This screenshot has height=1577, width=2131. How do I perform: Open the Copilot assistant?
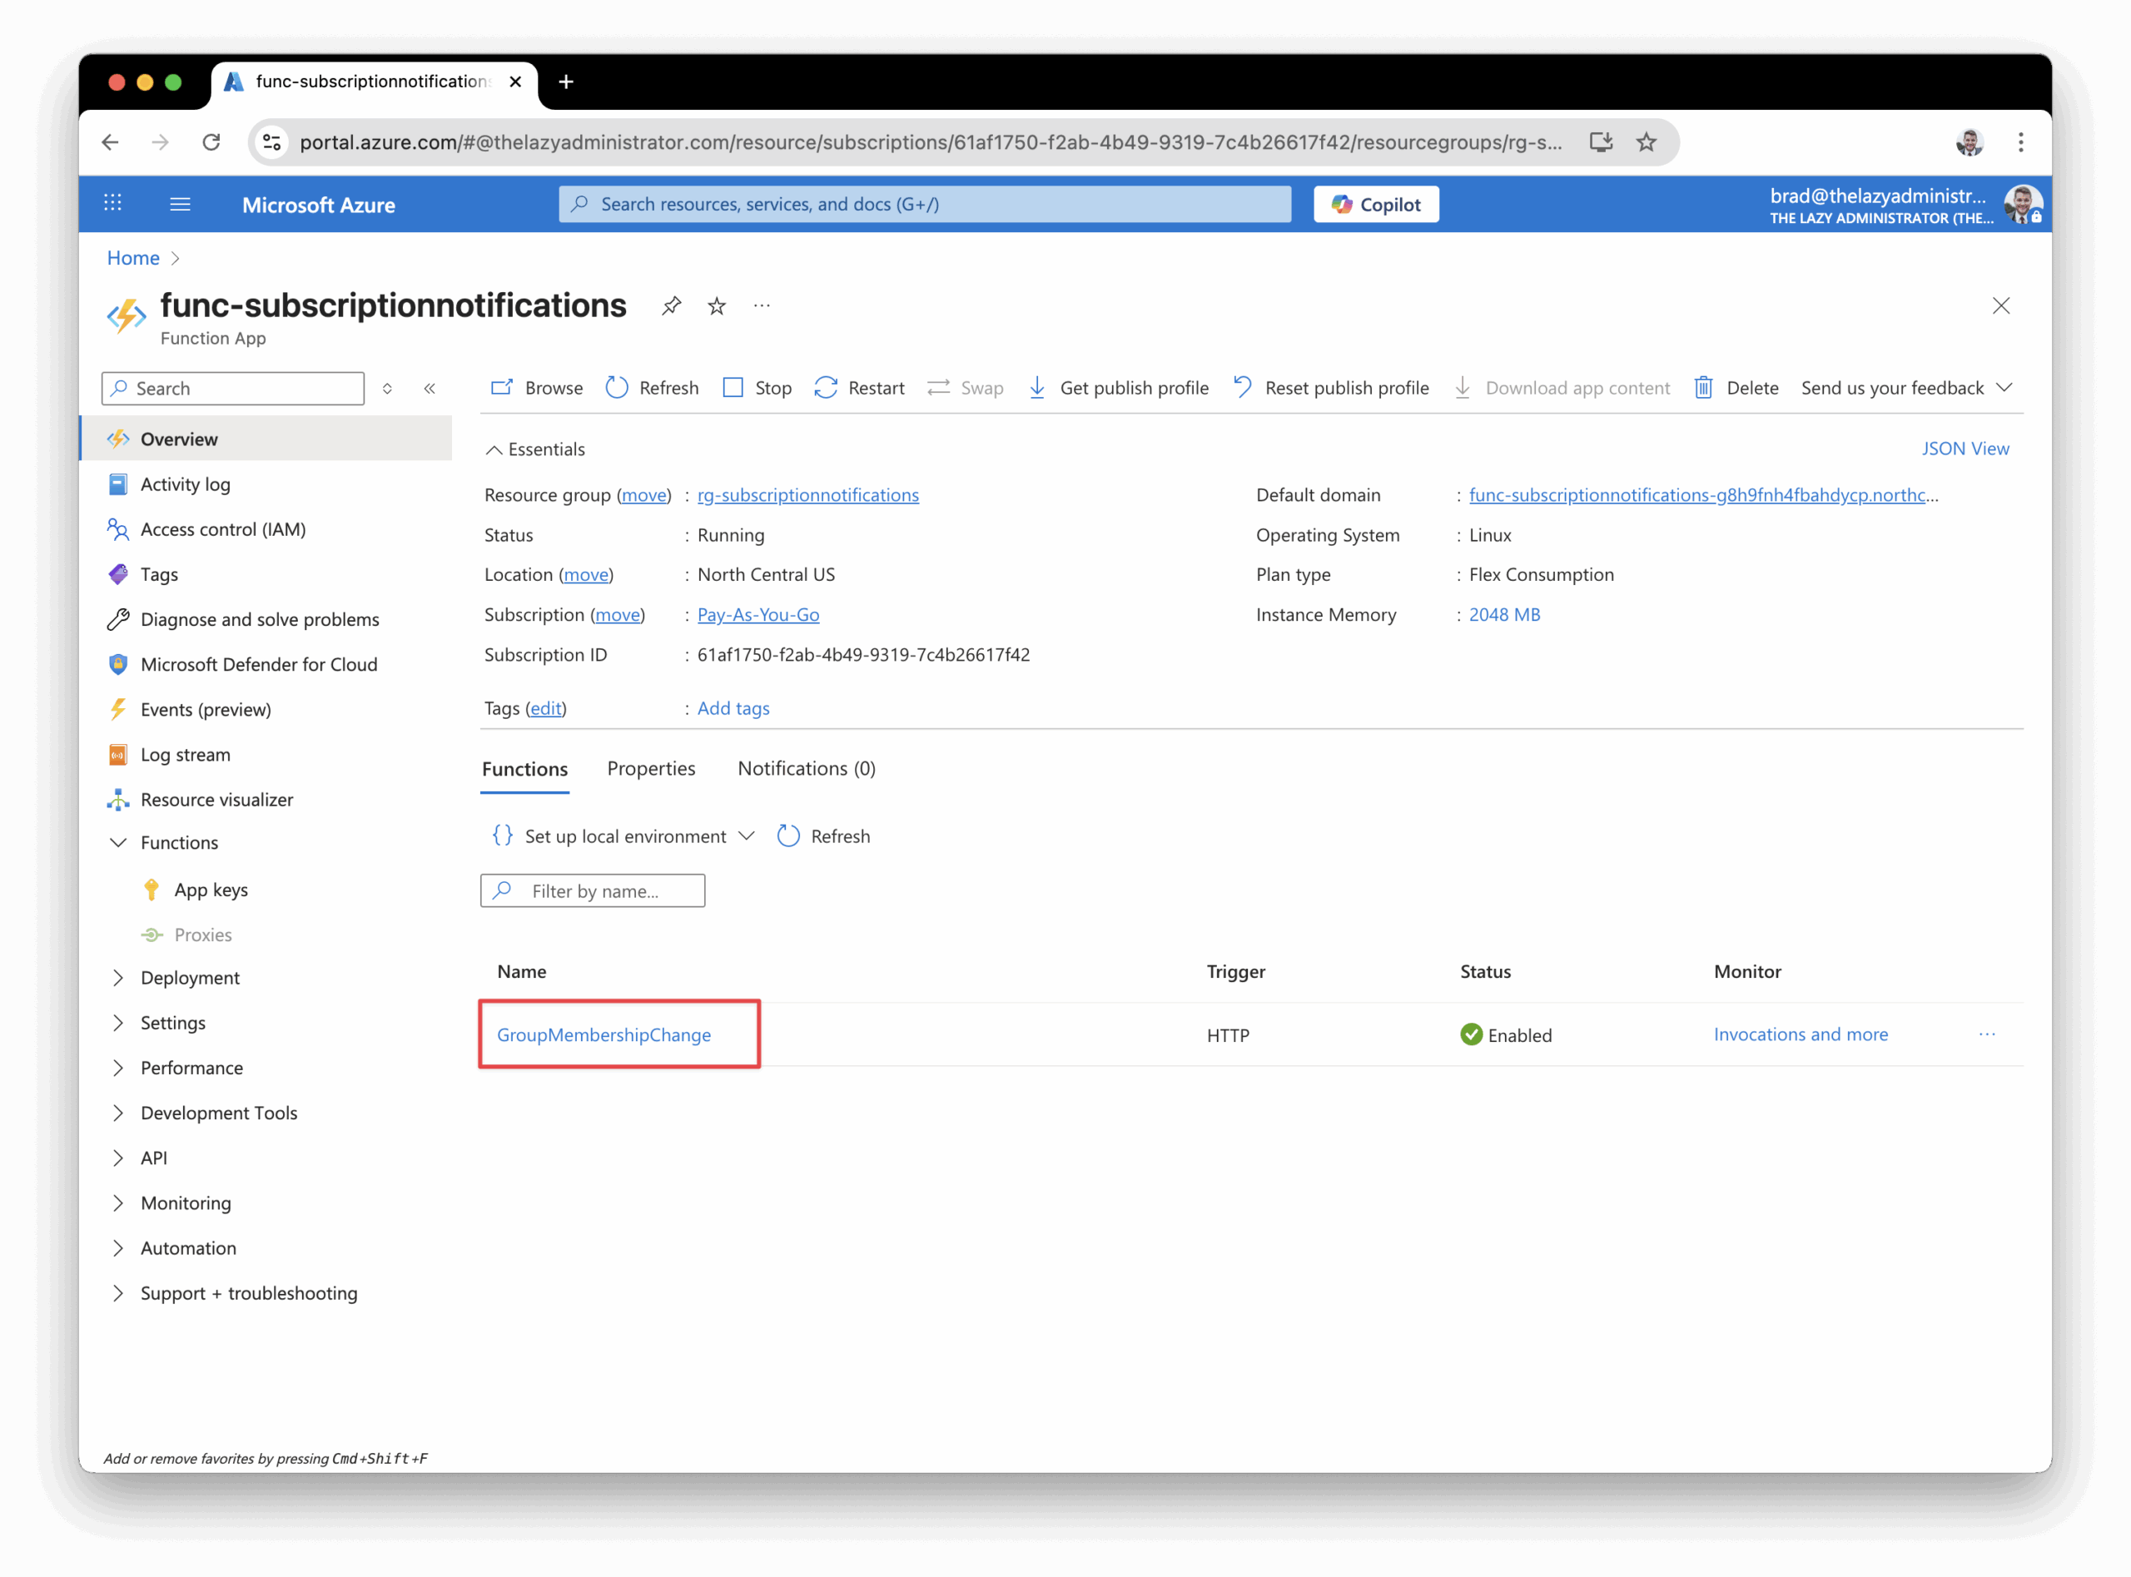click(x=1376, y=204)
